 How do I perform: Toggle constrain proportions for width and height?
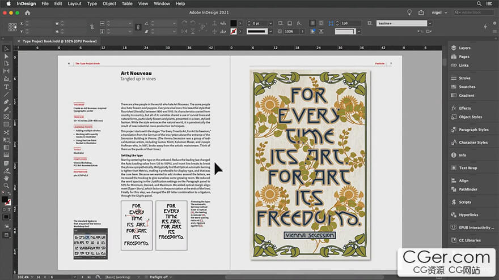pyautogui.click(x=92, y=27)
